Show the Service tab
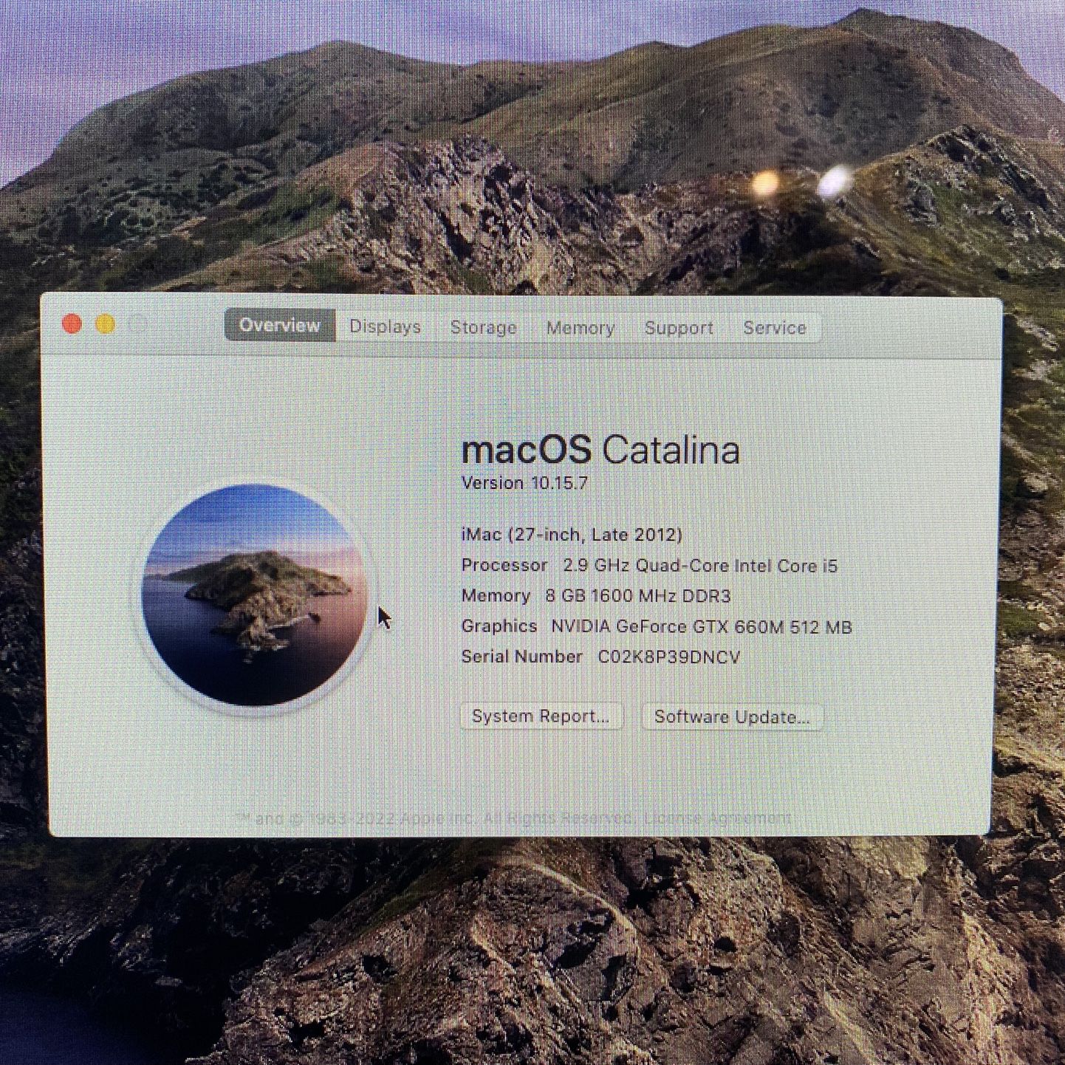Viewport: 1065px width, 1065px height. pyautogui.click(x=775, y=328)
